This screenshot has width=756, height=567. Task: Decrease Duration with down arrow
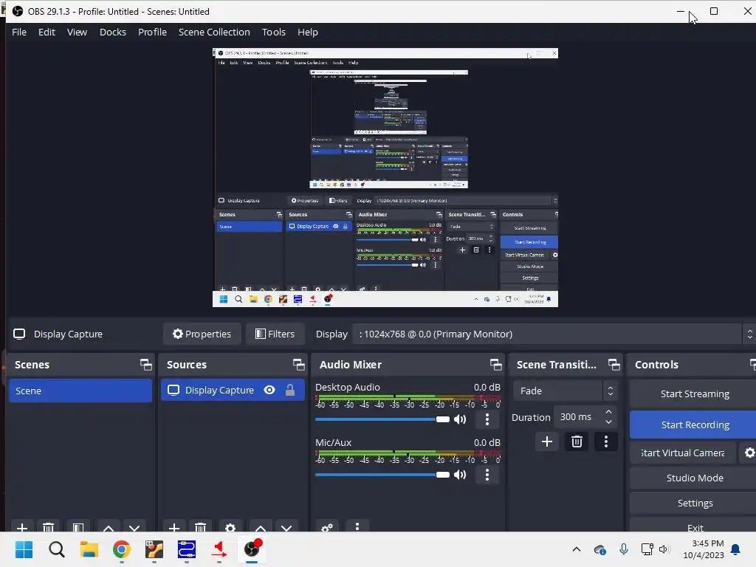[608, 422]
